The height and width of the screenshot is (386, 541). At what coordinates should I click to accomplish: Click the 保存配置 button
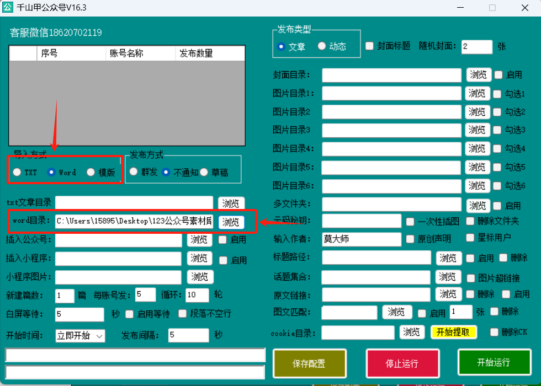click(x=310, y=363)
